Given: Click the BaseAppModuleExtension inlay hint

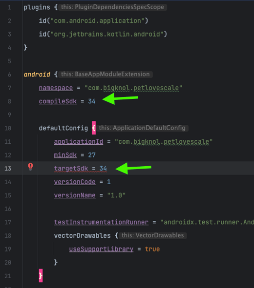Looking at the screenshot, I should (x=106, y=74).
